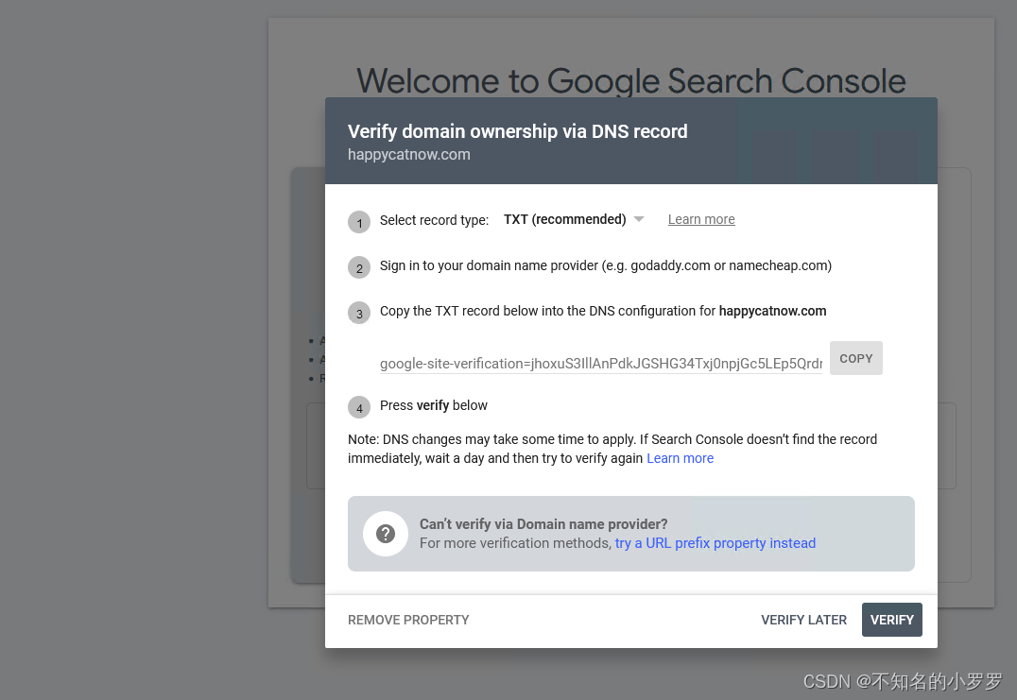Click 'Welcome to Google Search Console' background heading
Image resolution: width=1017 pixels, height=700 pixels.
point(631,81)
